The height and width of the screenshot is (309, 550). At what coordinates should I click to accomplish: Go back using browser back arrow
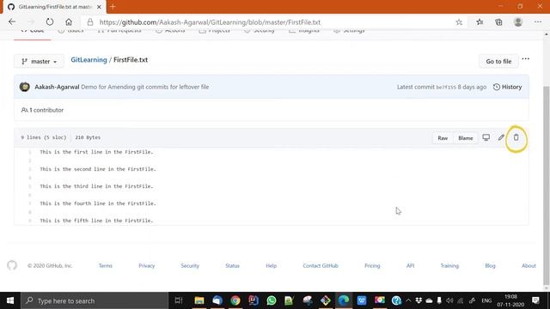(x=12, y=21)
